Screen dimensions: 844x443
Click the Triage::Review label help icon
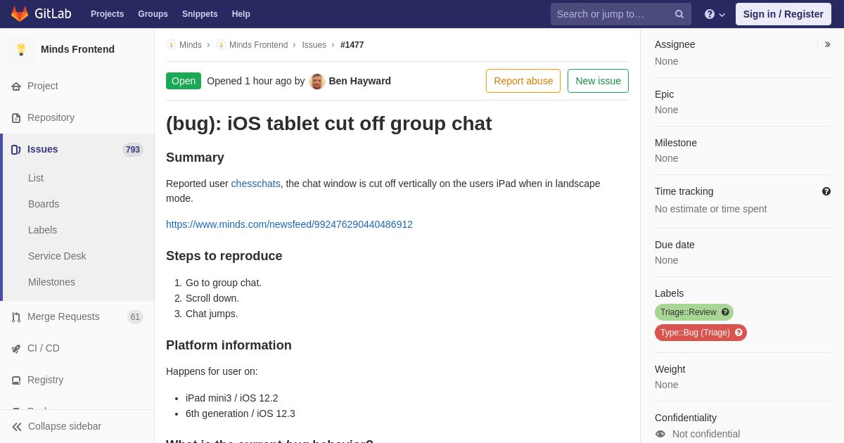click(725, 312)
